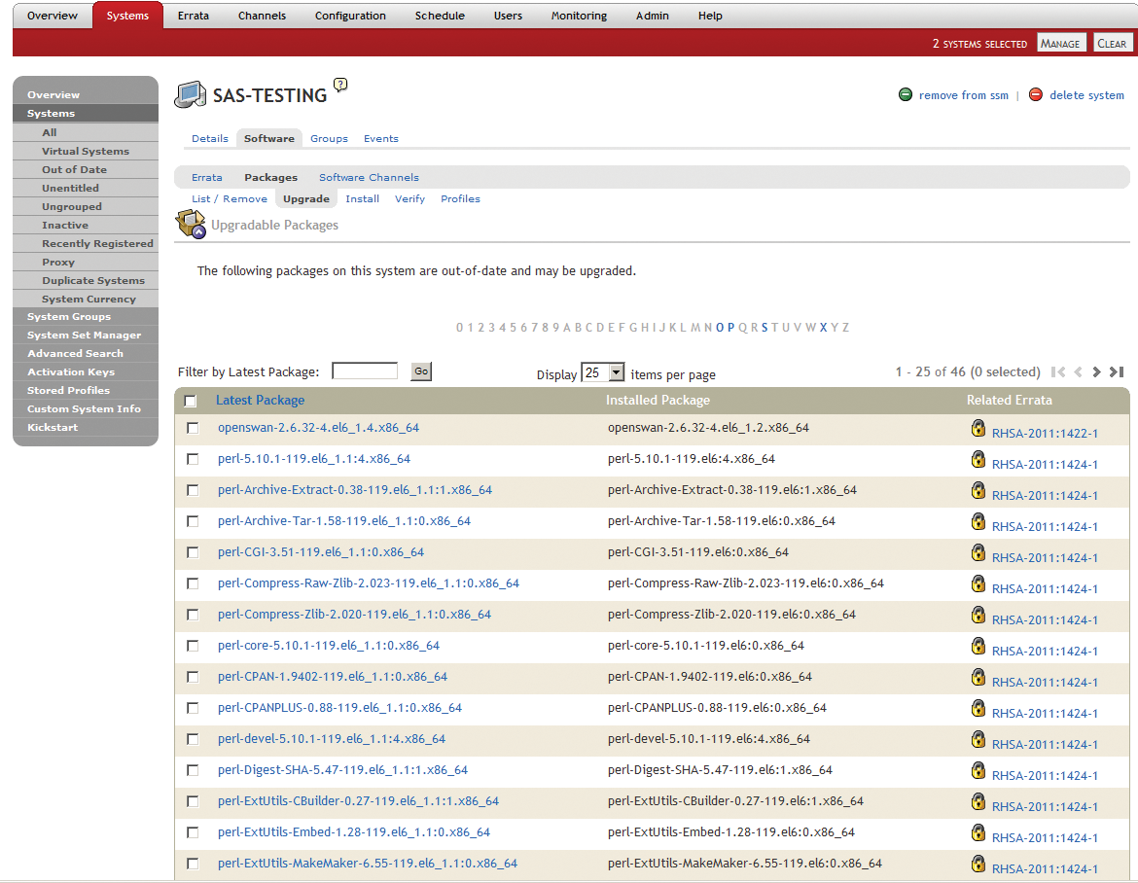Open the RHSA-2011:1424-1 errata link
Image resolution: width=1138 pixels, height=883 pixels.
tap(1046, 459)
